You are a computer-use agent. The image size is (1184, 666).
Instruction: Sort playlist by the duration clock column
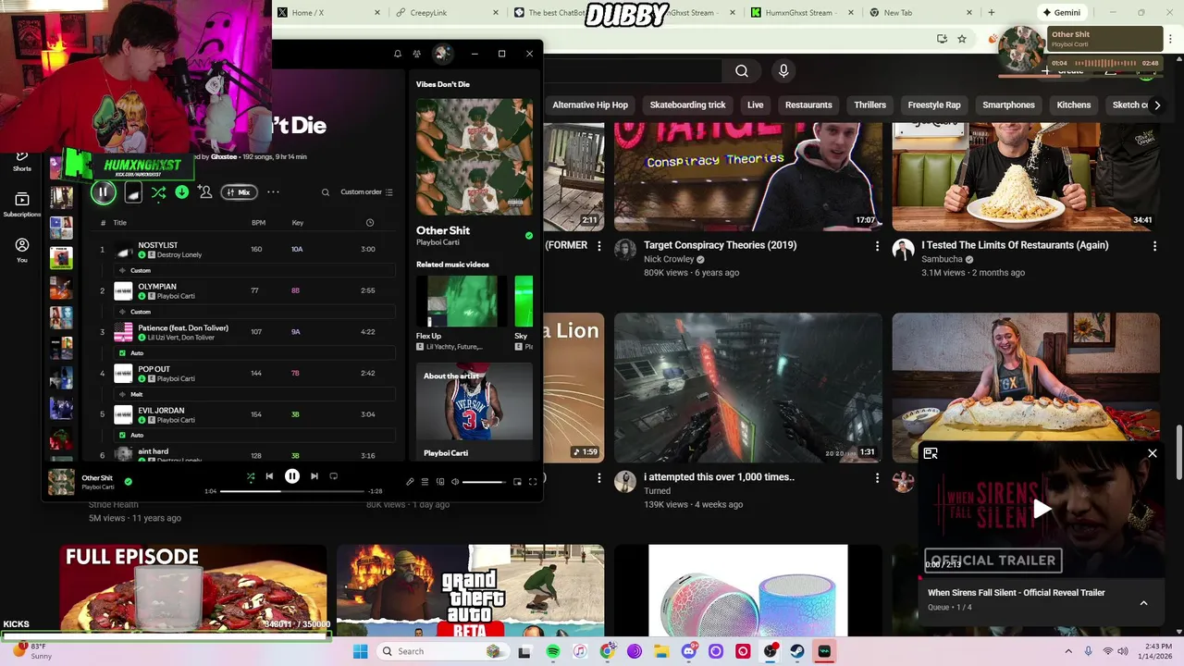370,223
